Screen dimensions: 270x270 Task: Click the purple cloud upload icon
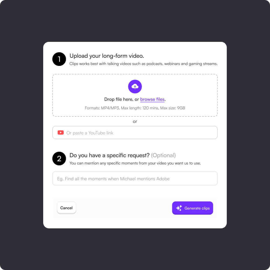click(x=135, y=86)
